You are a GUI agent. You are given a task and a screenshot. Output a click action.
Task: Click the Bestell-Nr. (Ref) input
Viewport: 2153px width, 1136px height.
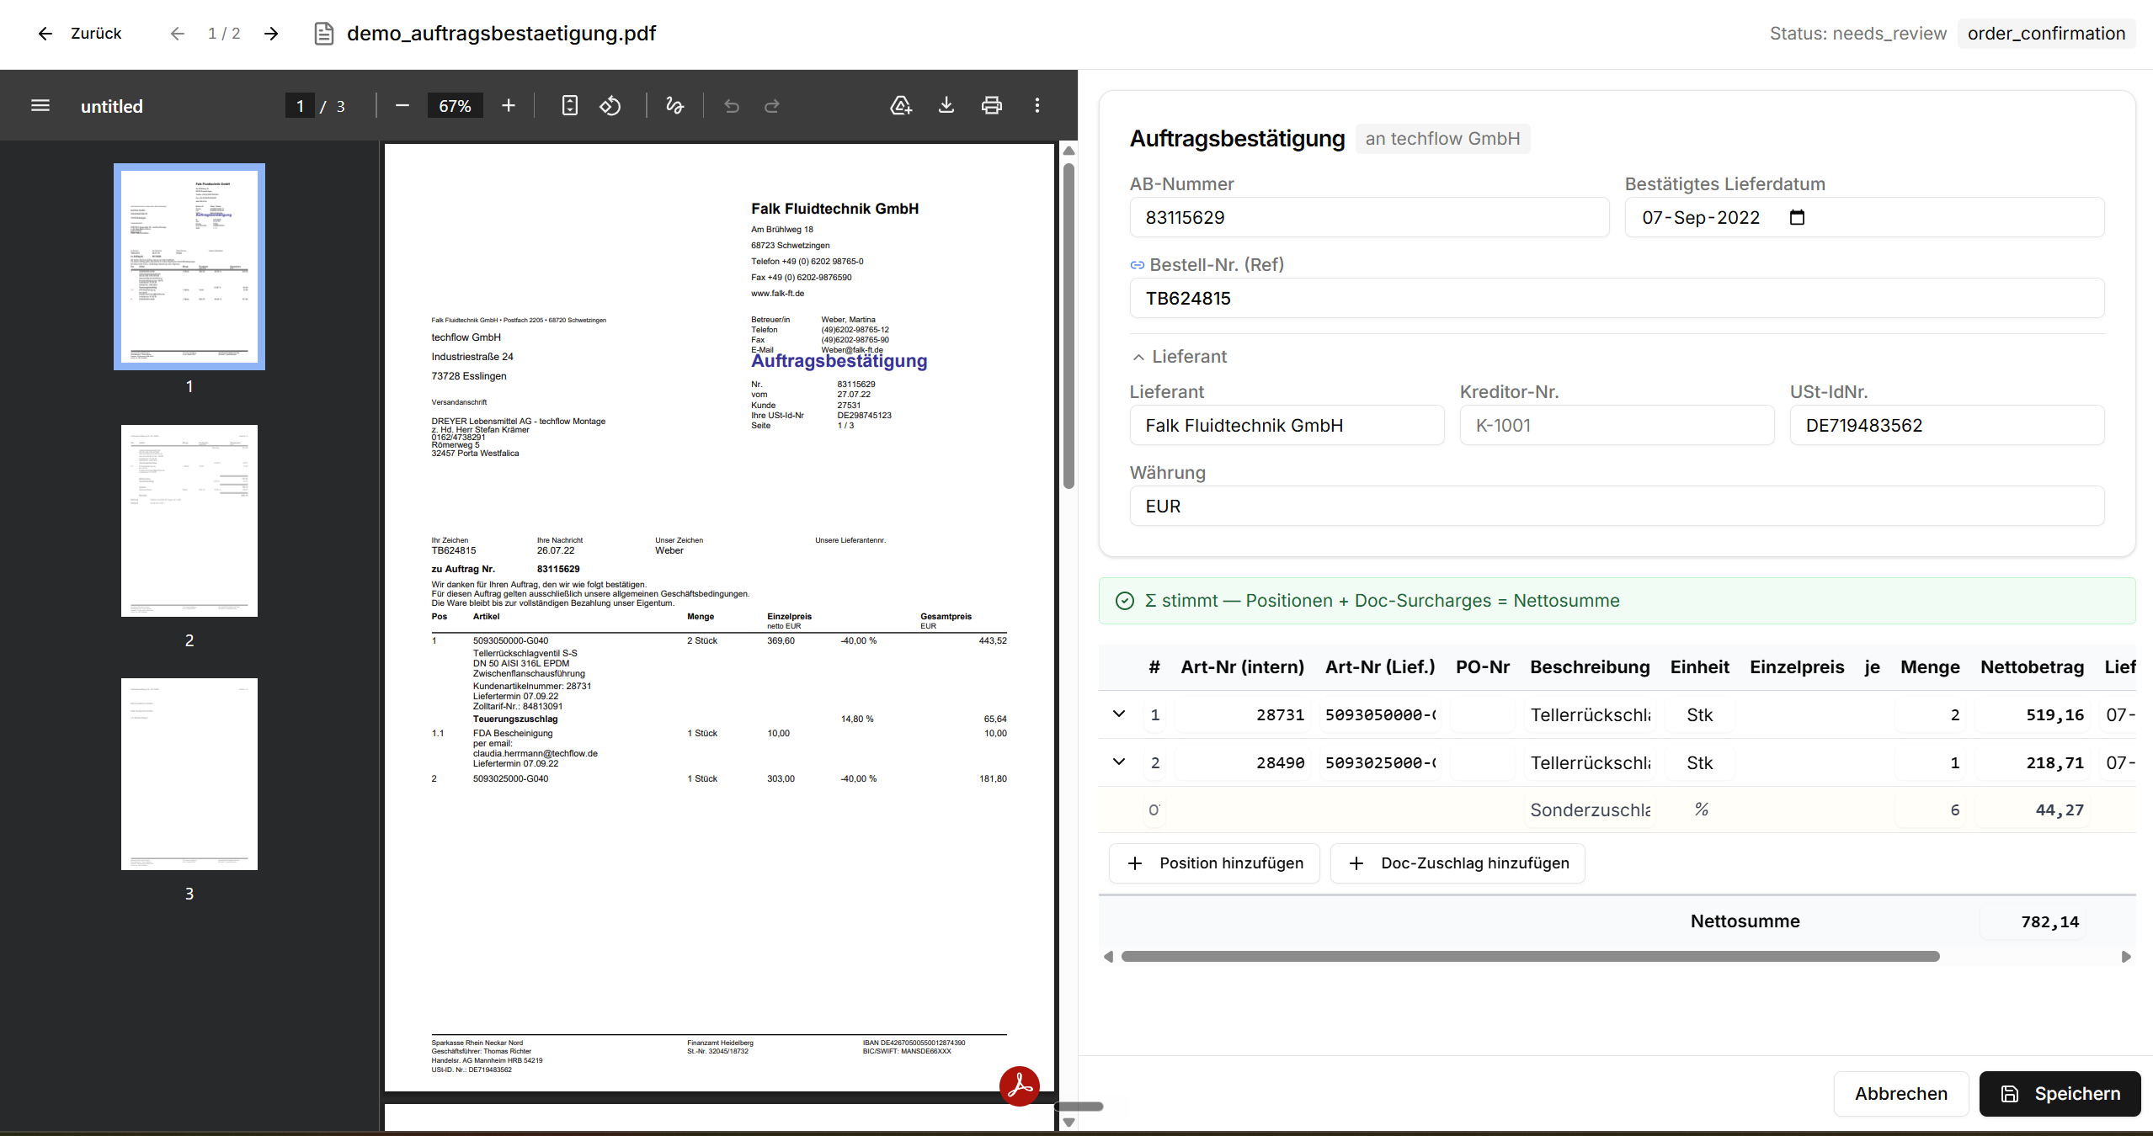click(x=1617, y=298)
